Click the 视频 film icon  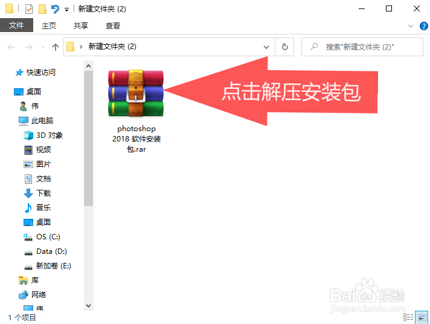28,150
